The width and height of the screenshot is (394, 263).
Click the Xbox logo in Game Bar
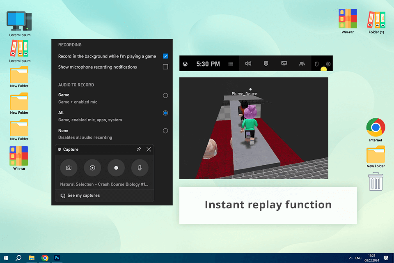[185, 64]
